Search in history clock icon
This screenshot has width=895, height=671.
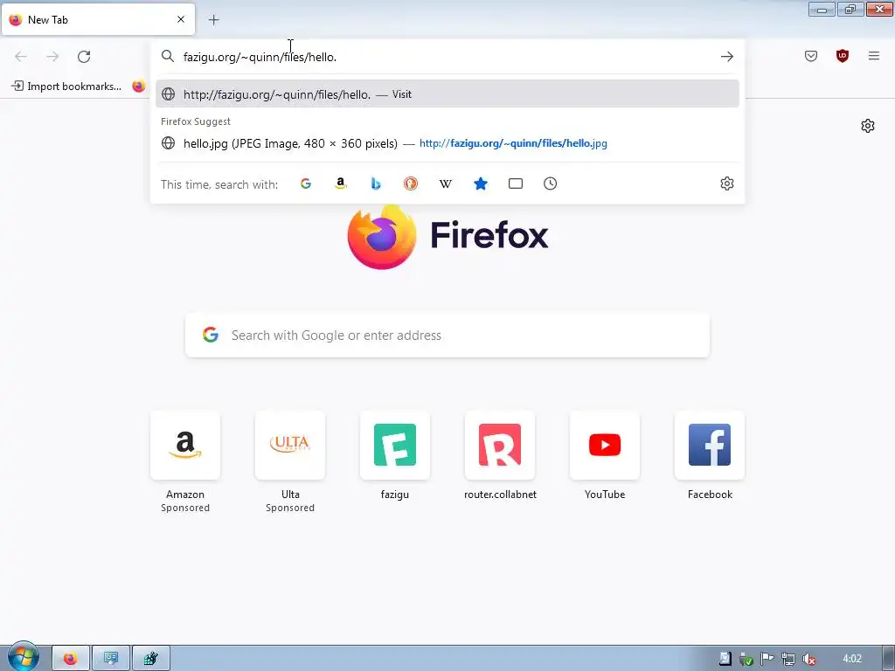[551, 183]
